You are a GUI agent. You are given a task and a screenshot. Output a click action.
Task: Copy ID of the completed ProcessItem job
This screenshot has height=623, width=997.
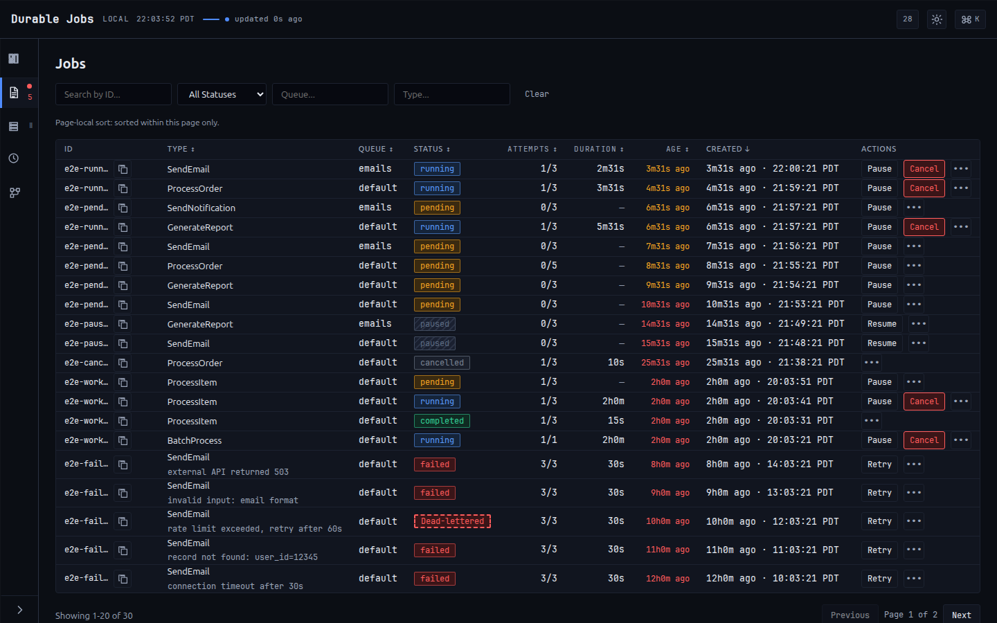[123, 421]
